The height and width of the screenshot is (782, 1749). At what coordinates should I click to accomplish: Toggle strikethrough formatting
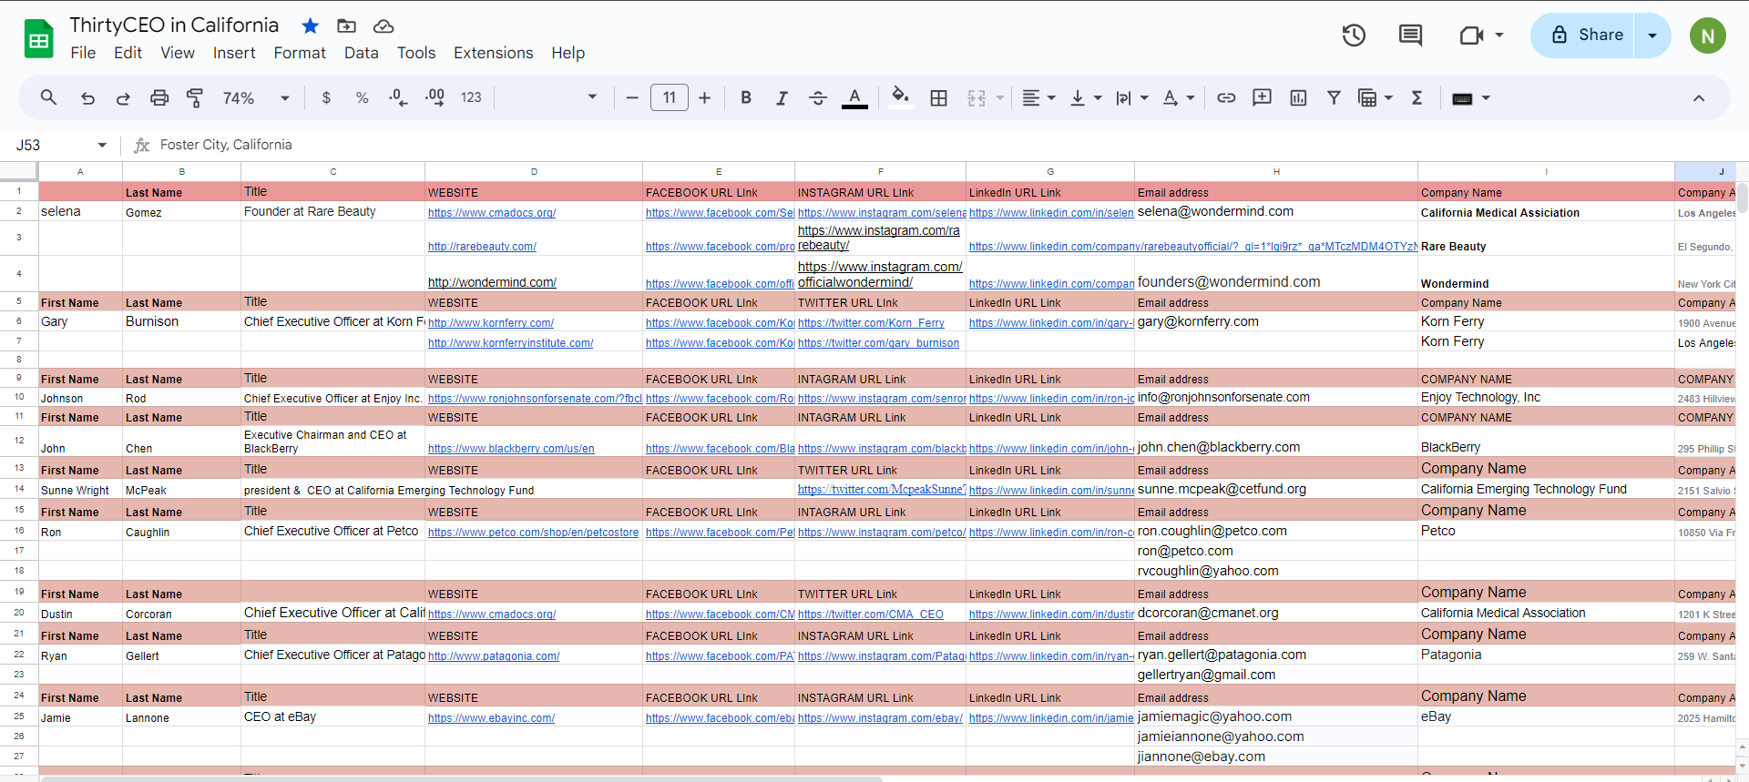[x=818, y=98]
